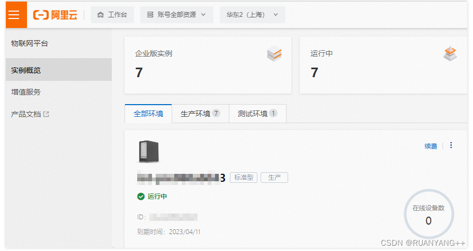Click the Alibaba Cloud logo
The height and width of the screenshot is (251, 473).
pos(55,15)
